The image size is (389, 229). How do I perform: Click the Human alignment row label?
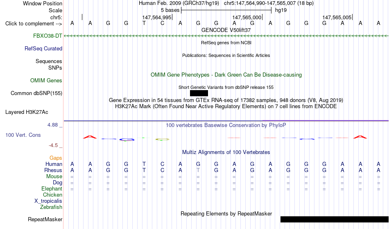[54, 164]
